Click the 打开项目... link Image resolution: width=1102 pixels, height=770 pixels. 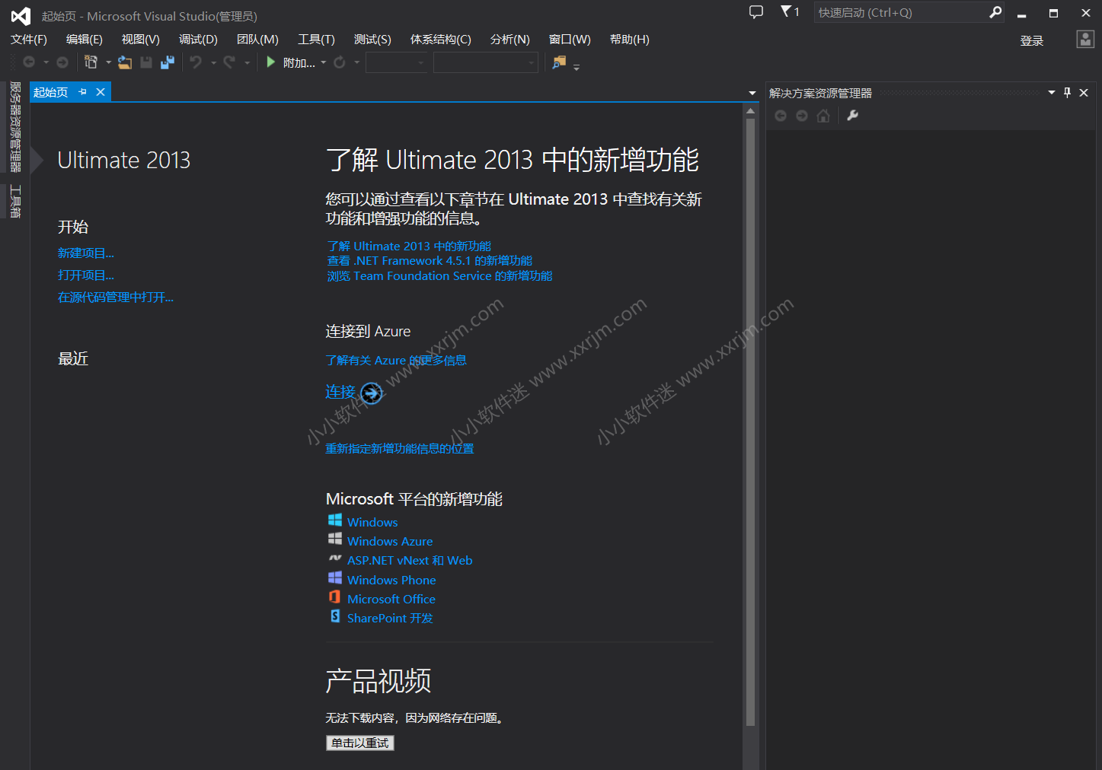point(86,275)
